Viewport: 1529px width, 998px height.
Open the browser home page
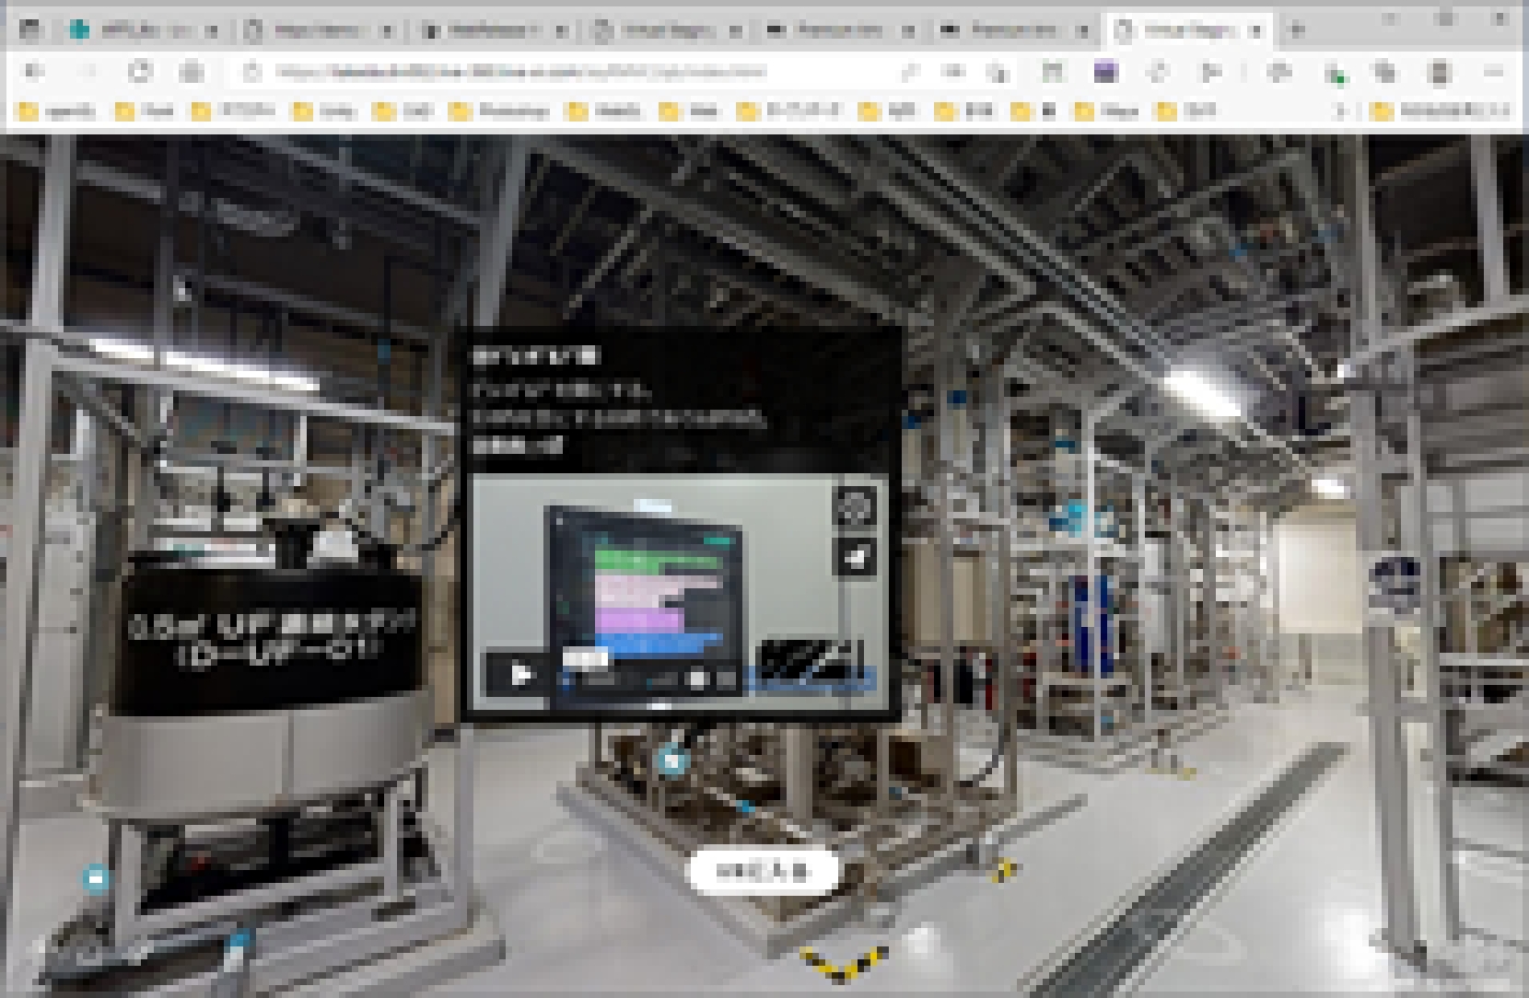[x=192, y=72]
